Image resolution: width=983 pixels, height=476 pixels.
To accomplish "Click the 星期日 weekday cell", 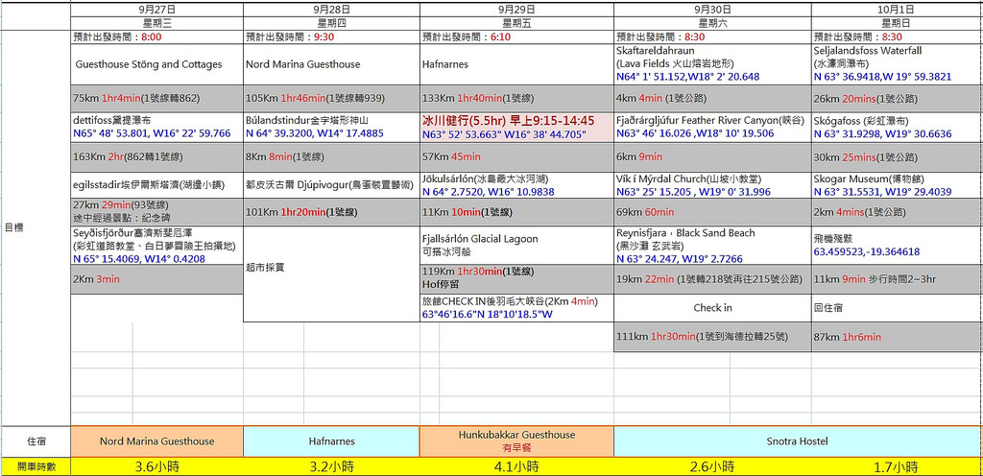I will [x=898, y=23].
